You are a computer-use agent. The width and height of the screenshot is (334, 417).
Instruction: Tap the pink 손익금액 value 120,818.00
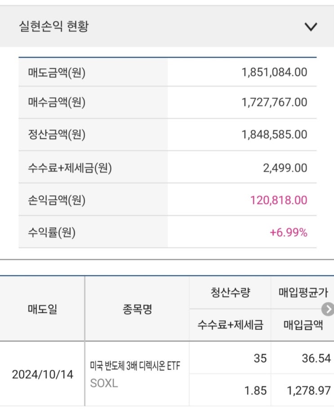click(x=279, y=200)
